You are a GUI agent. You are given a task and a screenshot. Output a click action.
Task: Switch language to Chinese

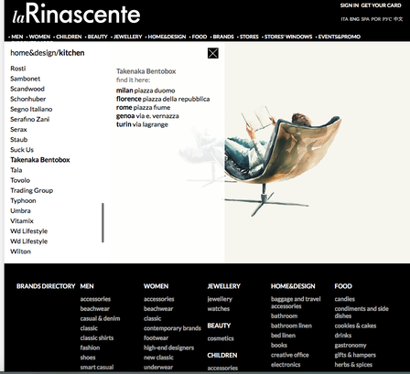398,19
